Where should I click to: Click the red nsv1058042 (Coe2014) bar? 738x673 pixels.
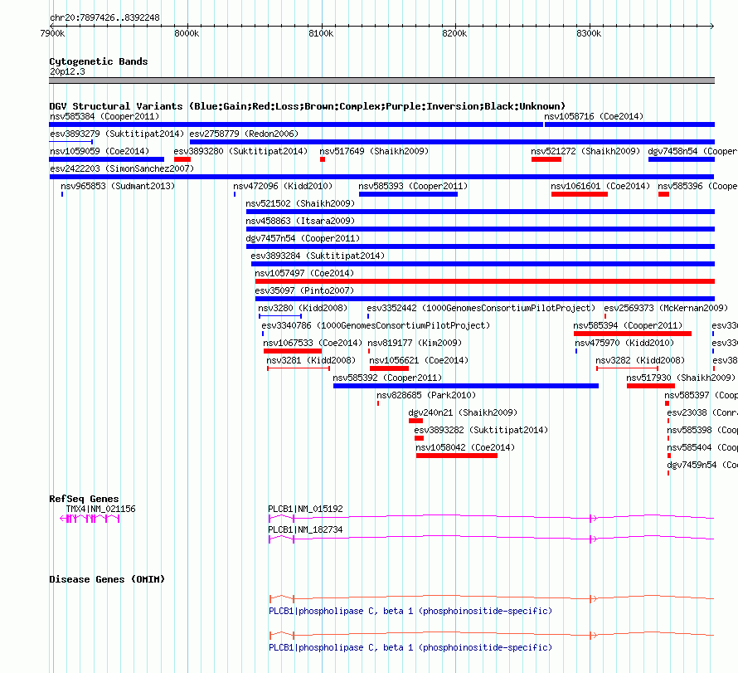[x=457, y=456]
